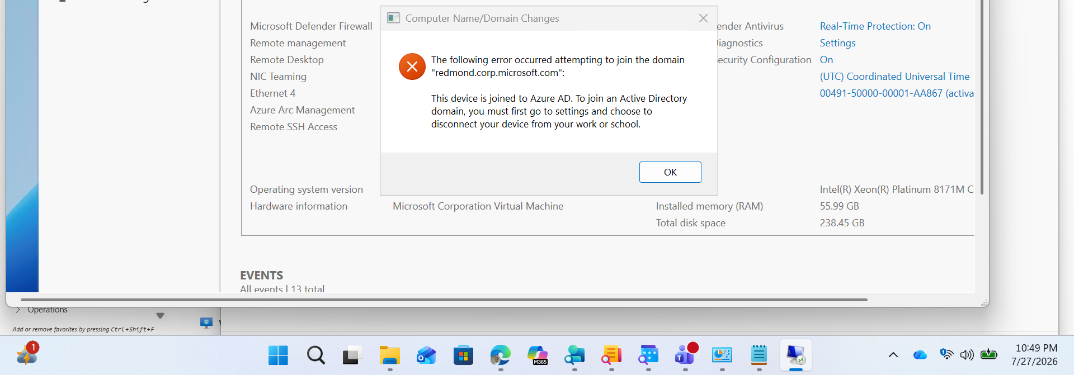Open Microsoft 365 Copilot app from taskbar
1074x375 pixels.
(x=538, y=355)
